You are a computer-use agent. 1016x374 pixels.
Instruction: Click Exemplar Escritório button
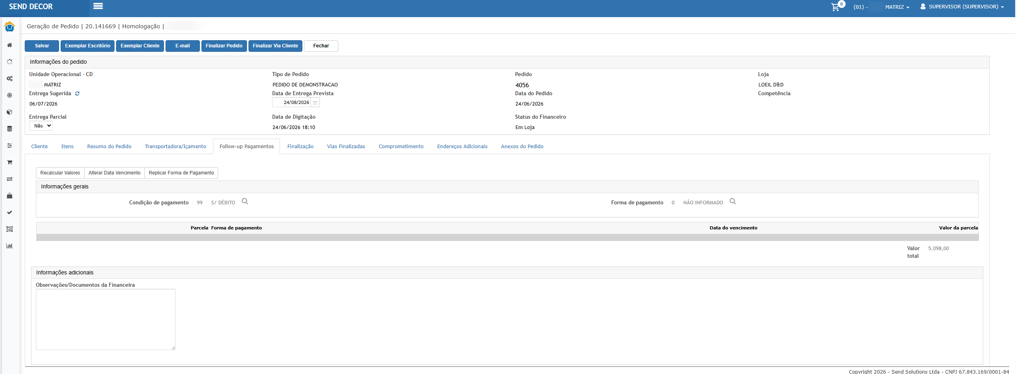(88, 46)
